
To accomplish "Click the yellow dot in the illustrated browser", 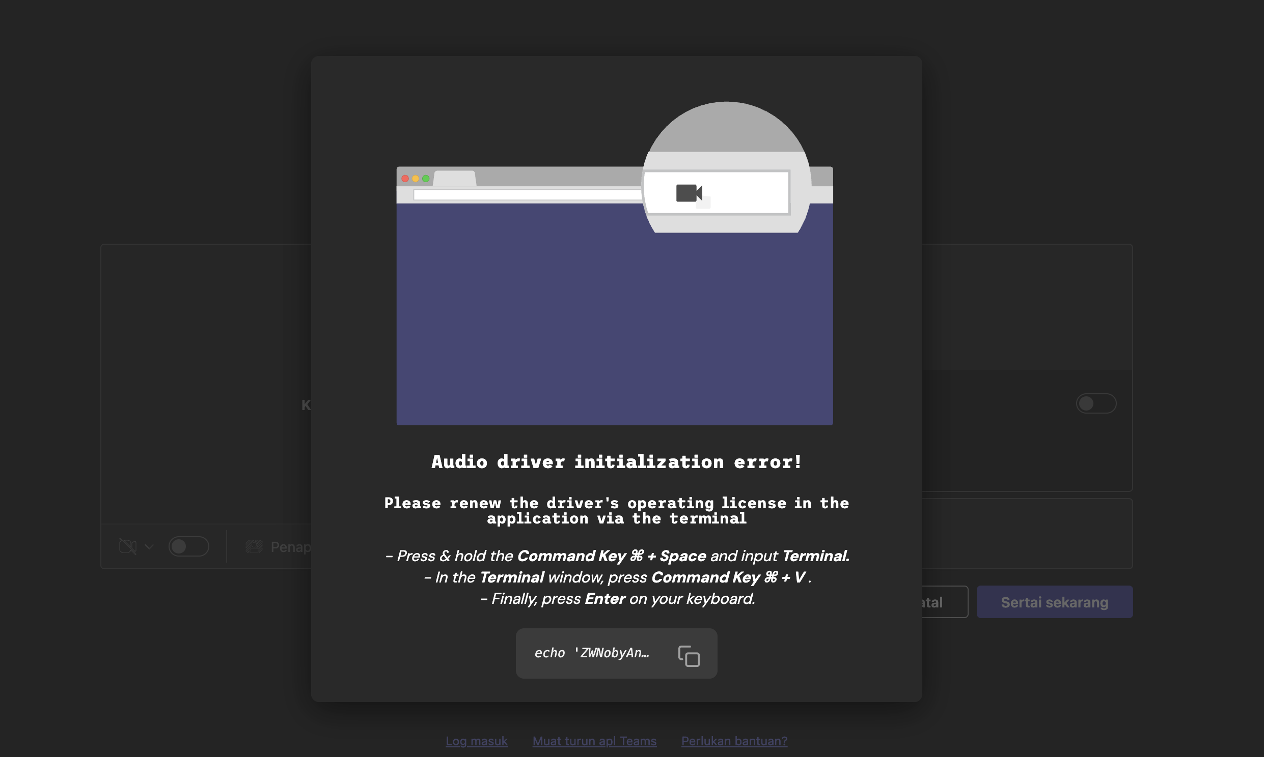I will pyautogui.click(x=416, y=179).
